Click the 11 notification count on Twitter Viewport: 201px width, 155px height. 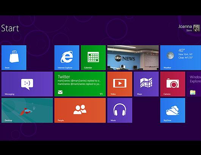(x=101, y=94)
